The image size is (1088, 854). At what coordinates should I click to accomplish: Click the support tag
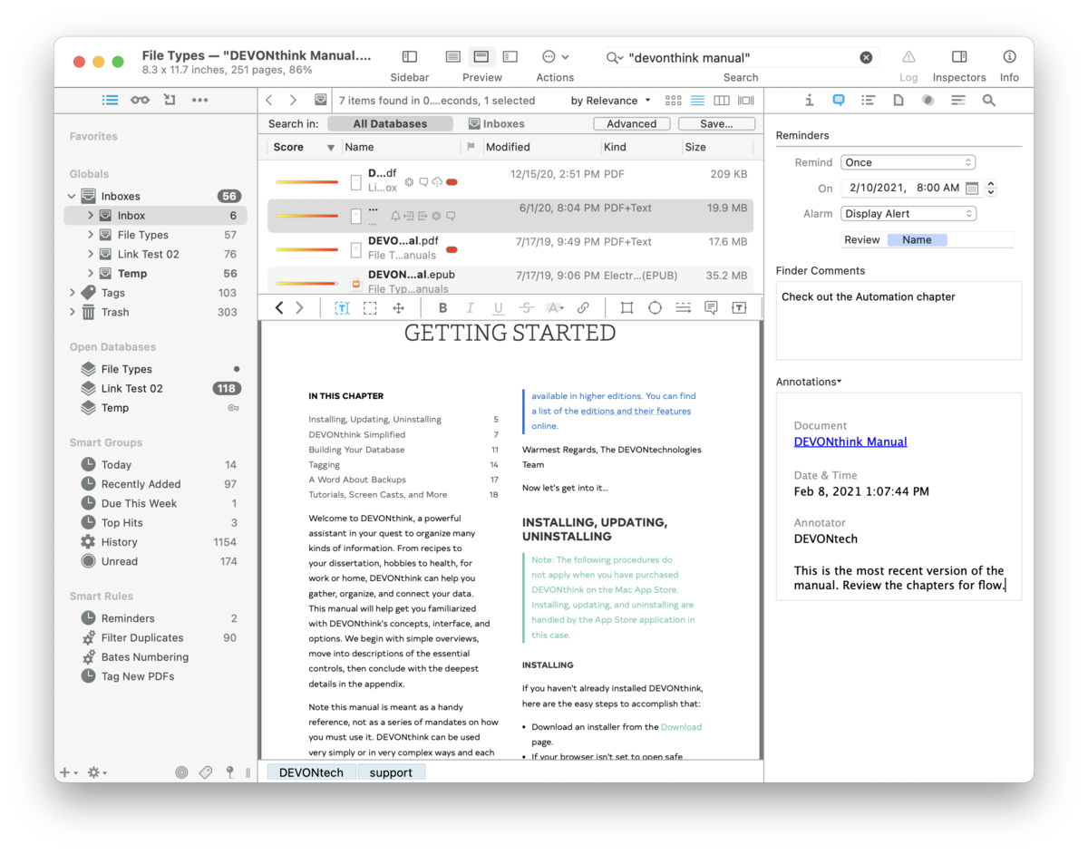coord(391,772)
